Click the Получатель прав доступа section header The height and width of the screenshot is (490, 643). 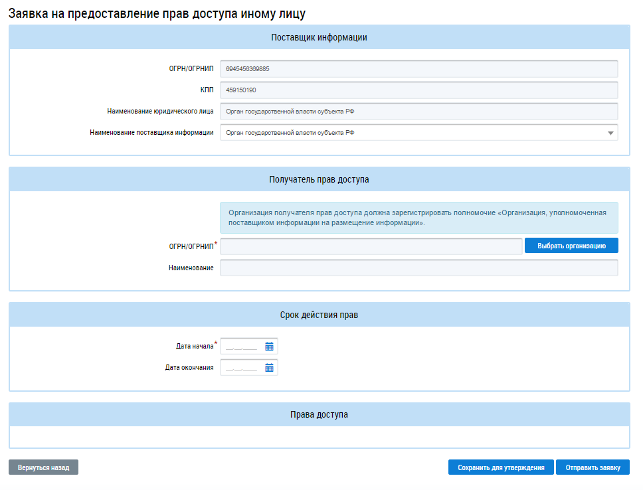(x=319, y=179)
